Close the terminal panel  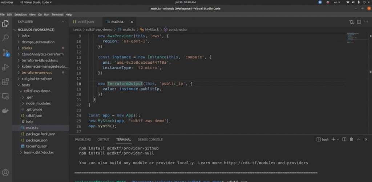click(366, 139)
